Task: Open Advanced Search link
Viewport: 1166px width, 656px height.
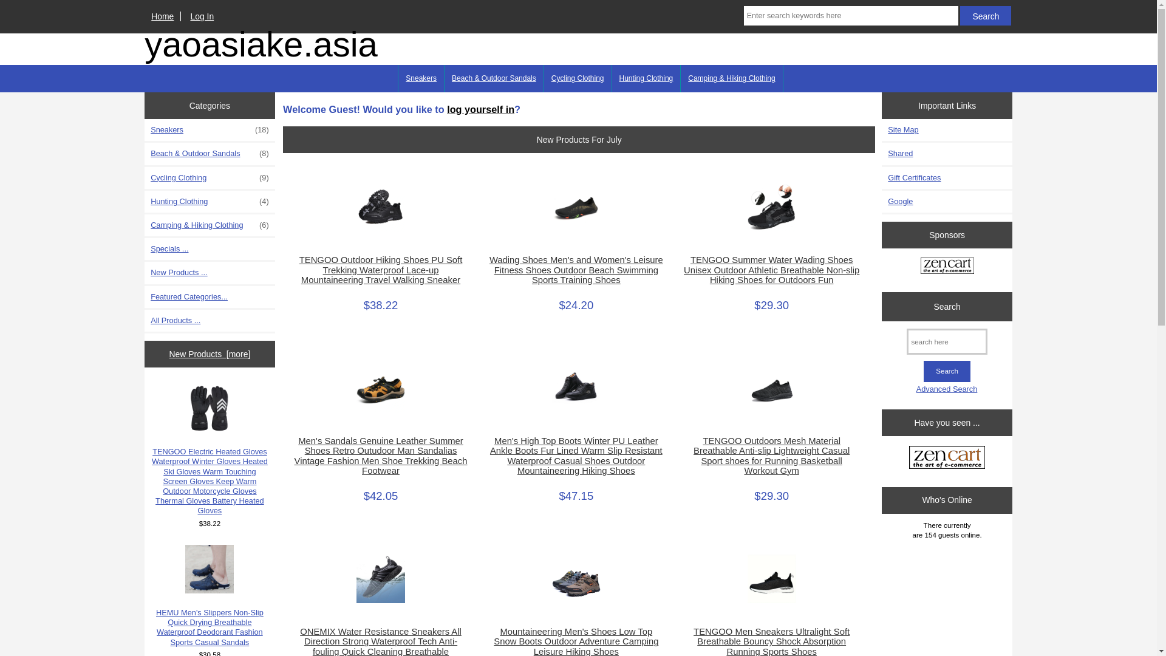Action: click(x=947, y=389)
